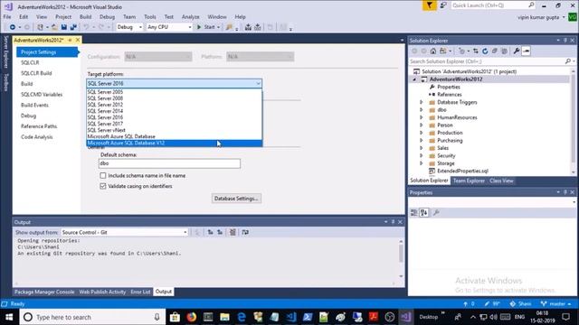This screenshot has height=325, width=579.
Task: Click the Show All Files icon
Action: [504, 51]
